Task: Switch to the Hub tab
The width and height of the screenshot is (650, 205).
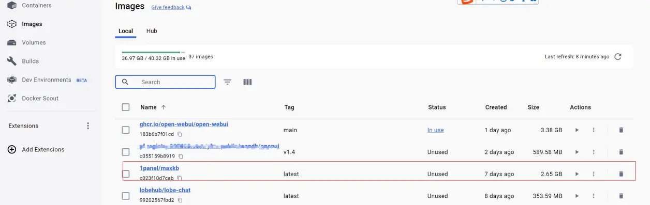Action: [152, 31]
